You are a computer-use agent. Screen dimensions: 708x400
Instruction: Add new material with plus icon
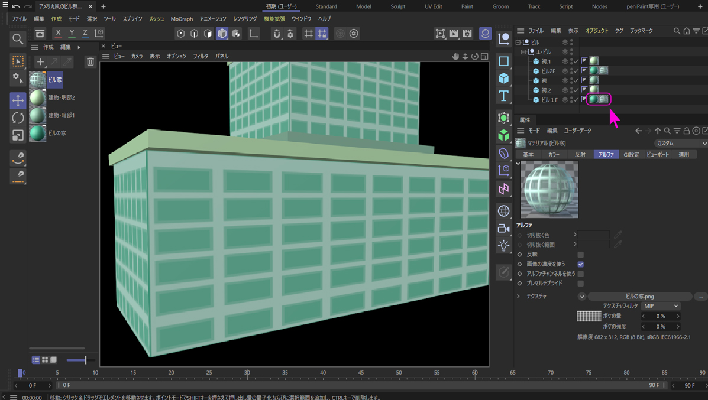(x=40, y=61)
